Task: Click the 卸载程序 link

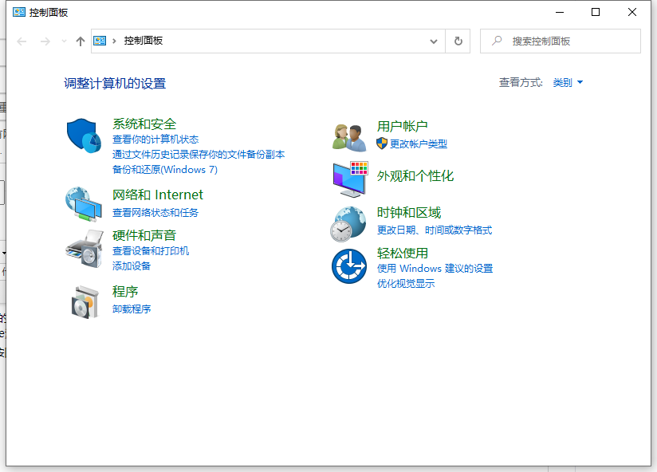Action: click(x=132, y=309)
